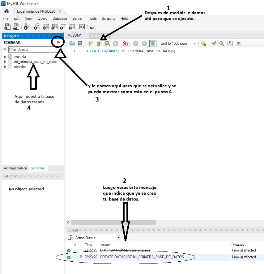The height and width of the screenshot is (274, 264).
Task: Click the editor horizontal scrollbar thumb
Action: pos(113,222)
